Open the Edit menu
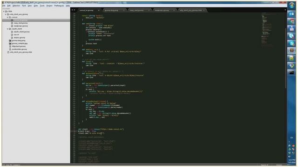The width and height of the screenshot is (298, 167). [x=9, y=6]
